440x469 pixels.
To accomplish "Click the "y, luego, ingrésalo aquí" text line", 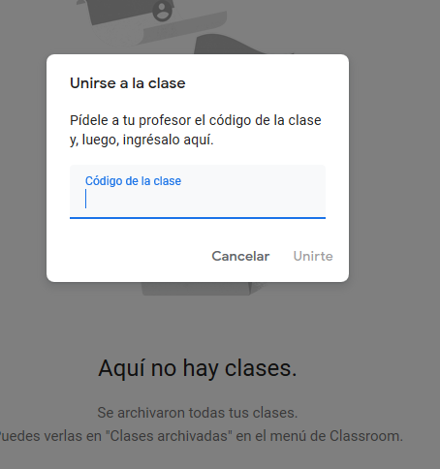I will (141, 140).
